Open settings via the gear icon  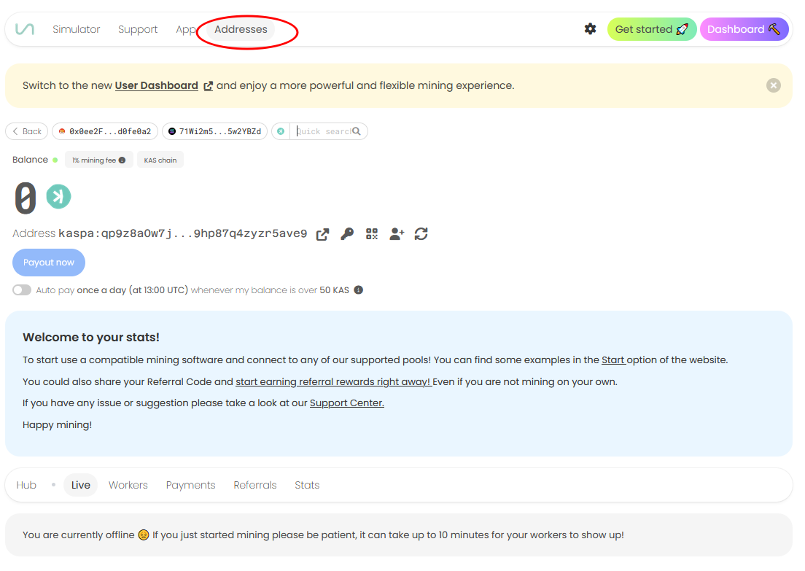point(591,29)
